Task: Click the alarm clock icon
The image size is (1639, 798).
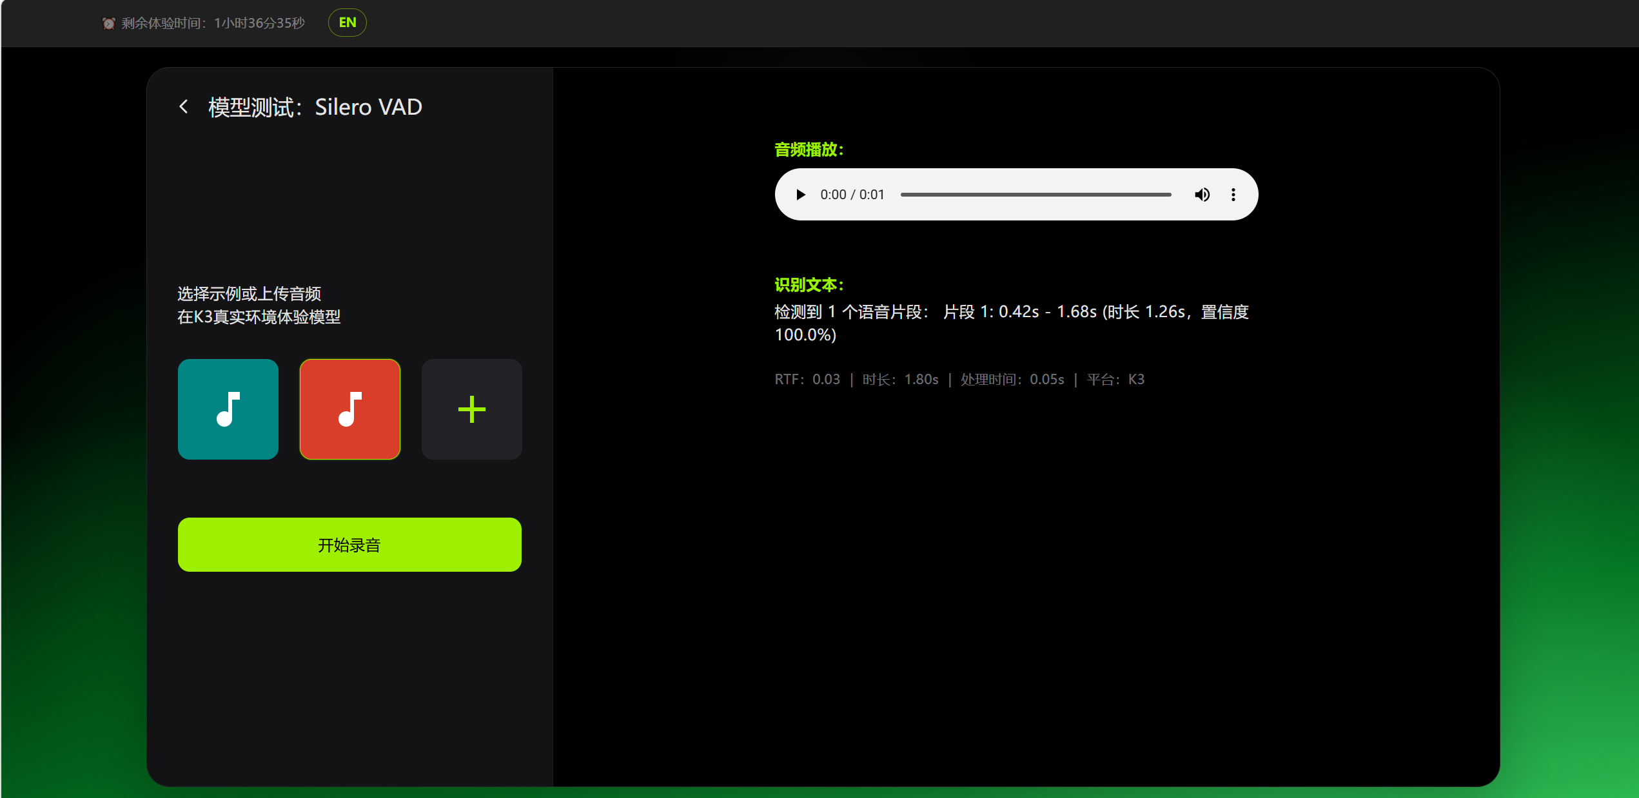Action: [x=109, y=23]
